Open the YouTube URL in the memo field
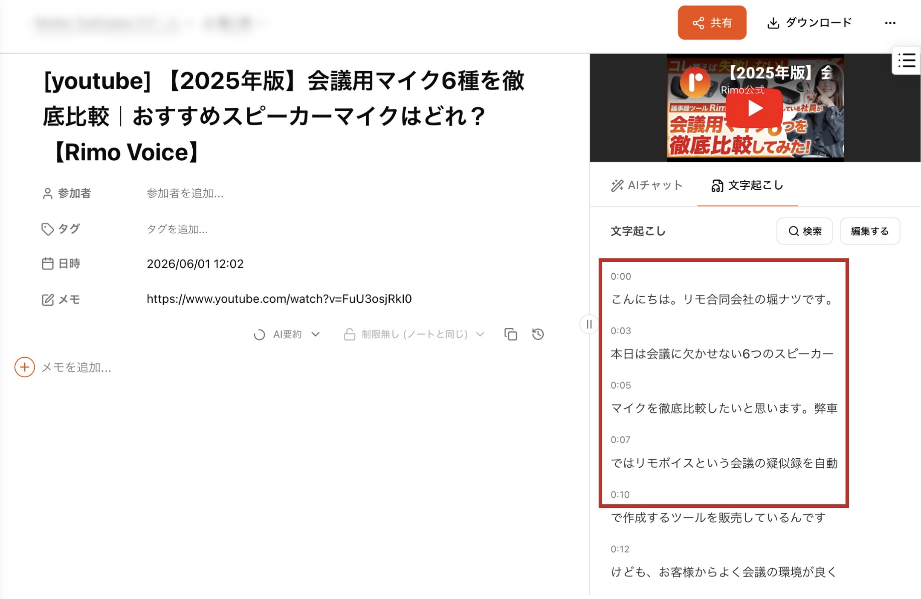The image size is (921, 599). (x=279, y=299)
